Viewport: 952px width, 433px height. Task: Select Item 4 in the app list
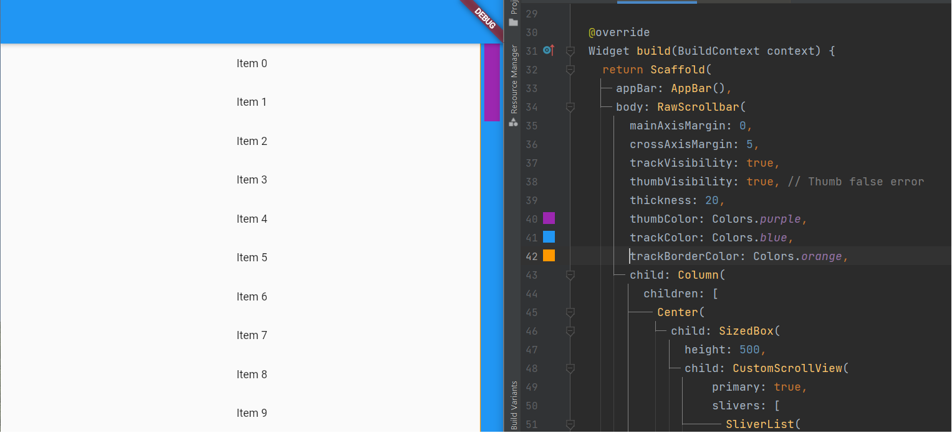tap(252, 219)
